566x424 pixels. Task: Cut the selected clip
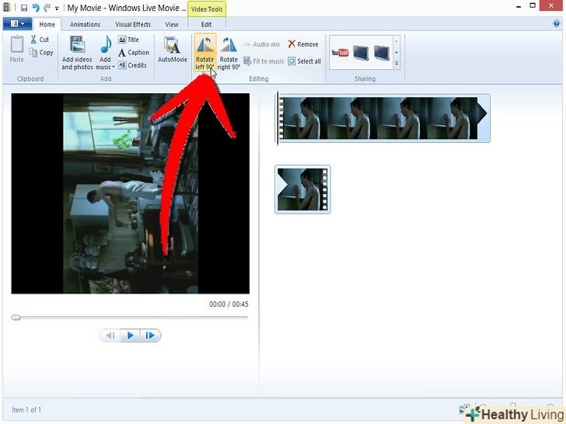pyautogui.click(x=40, y=40)
